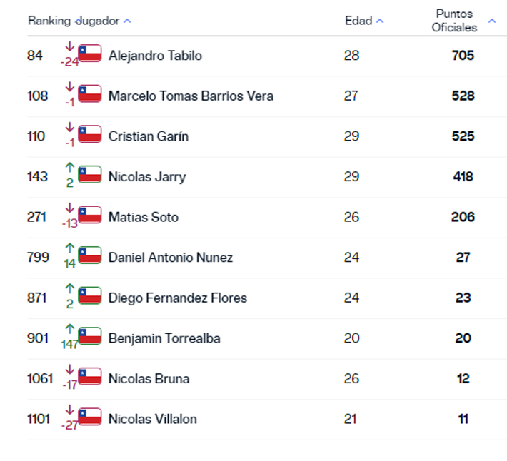507x461 pixels.
Task: Click the Edad column header label
Action: [358, 21]
